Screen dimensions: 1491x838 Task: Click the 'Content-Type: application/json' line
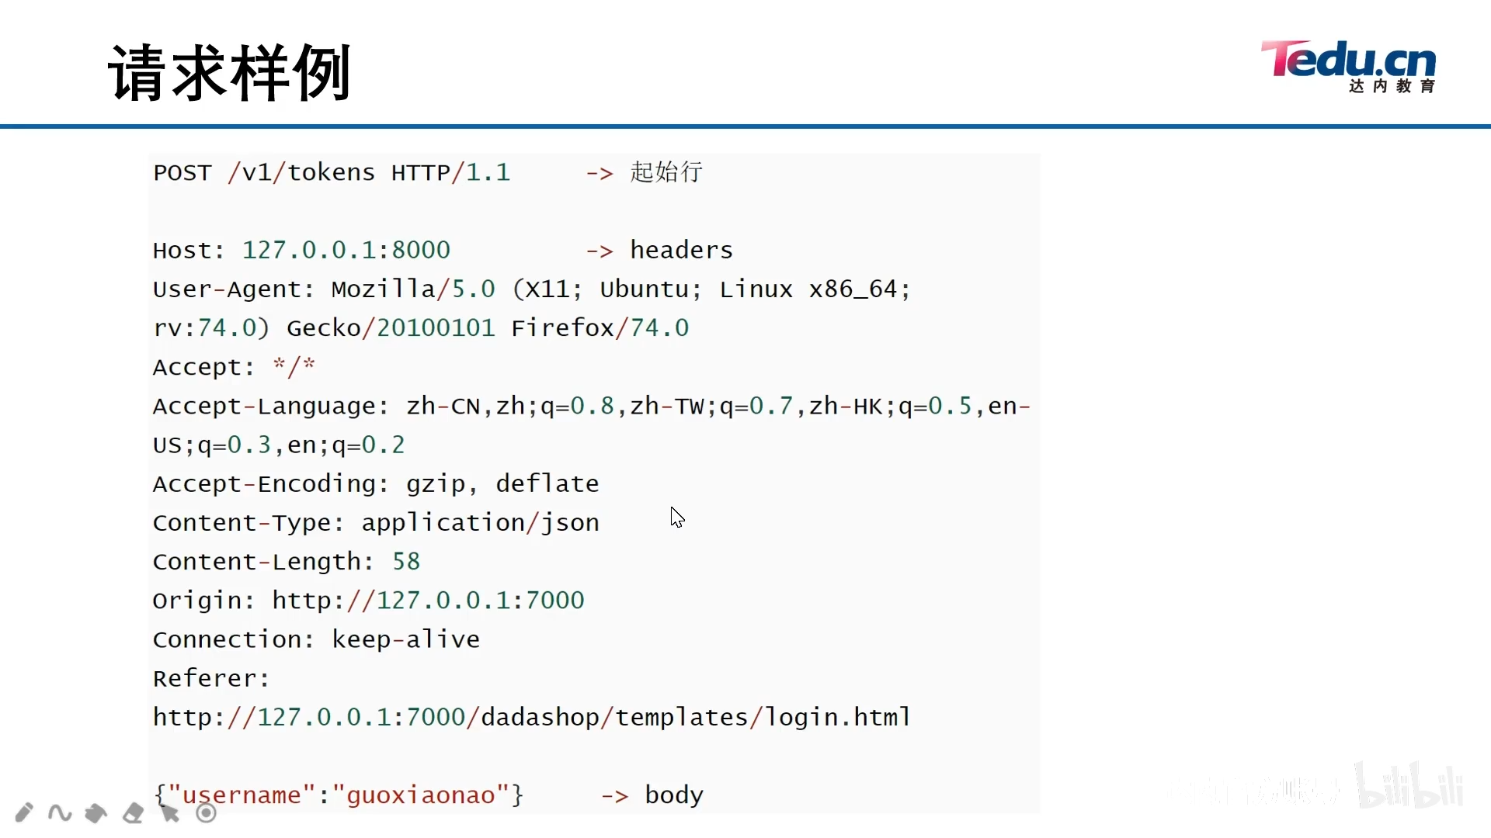click(x=376, y=522)
